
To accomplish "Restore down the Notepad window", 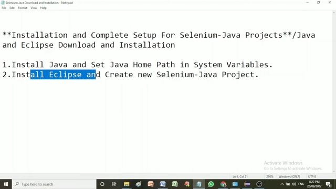I will (x=319, y=3).
